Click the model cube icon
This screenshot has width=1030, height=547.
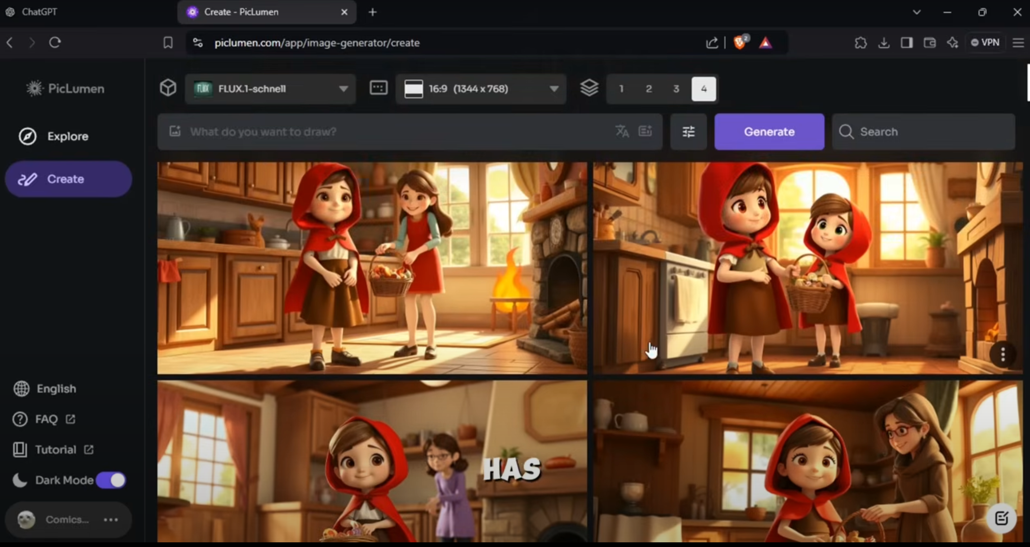click(168, 88)
